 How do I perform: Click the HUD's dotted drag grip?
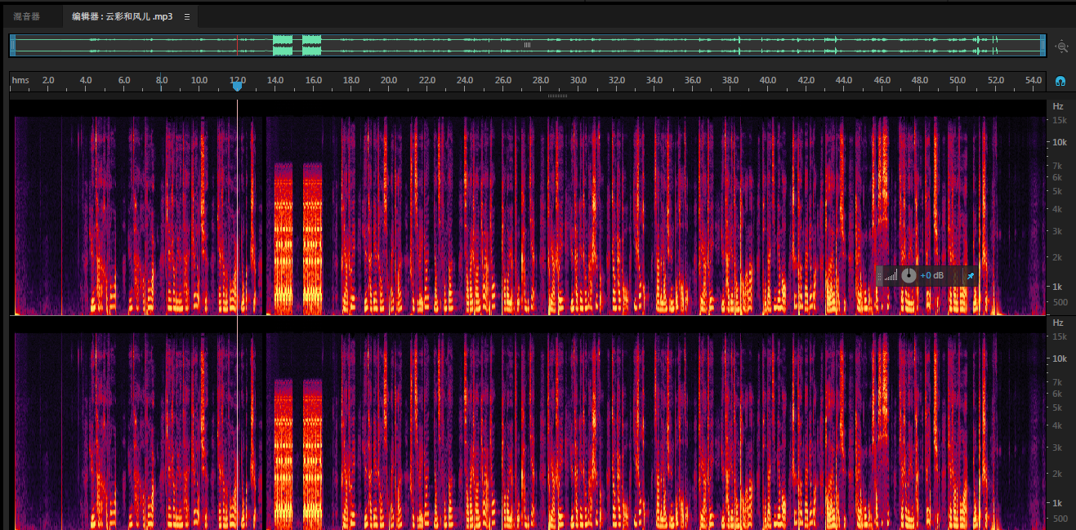[880, 276]
